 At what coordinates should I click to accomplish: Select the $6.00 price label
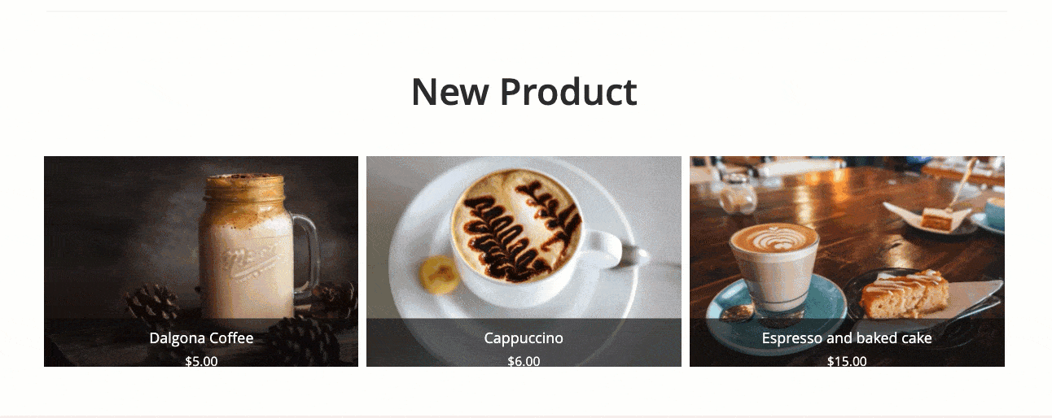(524, 361)
